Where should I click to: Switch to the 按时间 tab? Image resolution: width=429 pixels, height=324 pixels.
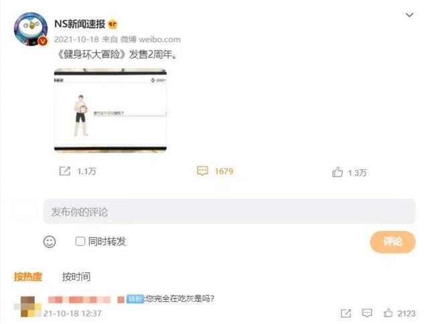pos(76,276)
